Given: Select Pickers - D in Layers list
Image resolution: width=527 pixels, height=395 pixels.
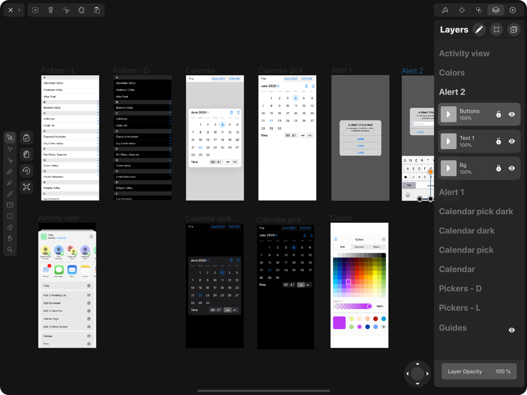Looking at the screenshot, I should (460, 289).
